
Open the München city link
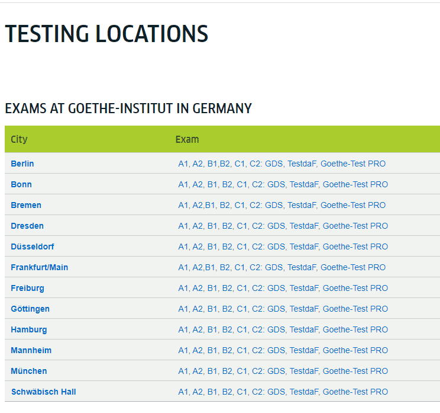pos(28,371)
